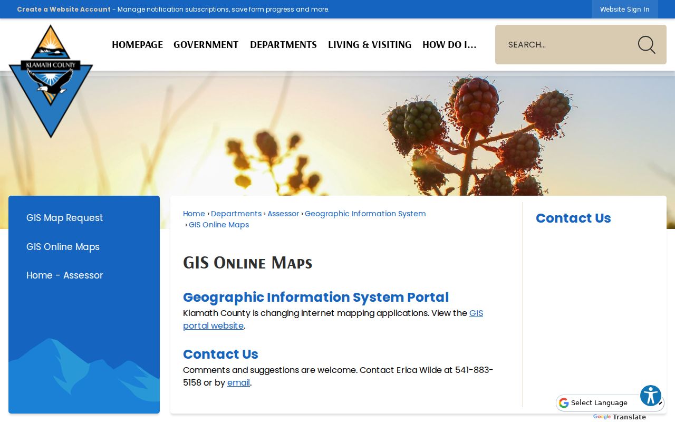Click the Translate text under language selector
Screen dimensions: 675x422
[x=629, y=417]
